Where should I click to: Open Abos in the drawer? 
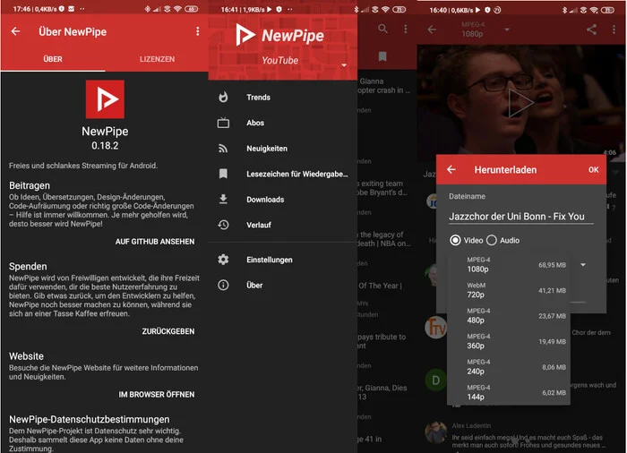pyautogui.click(x=283, y=123)
